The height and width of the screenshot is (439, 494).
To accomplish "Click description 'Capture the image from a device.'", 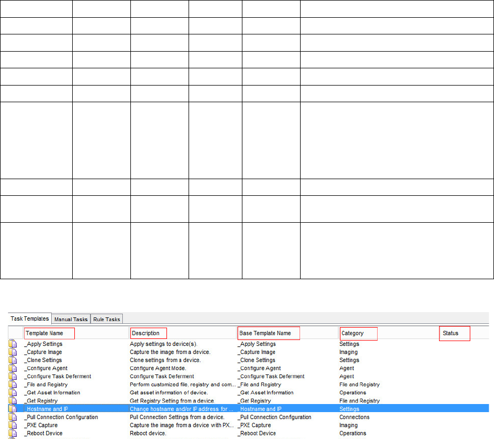I will pos(170,352).
